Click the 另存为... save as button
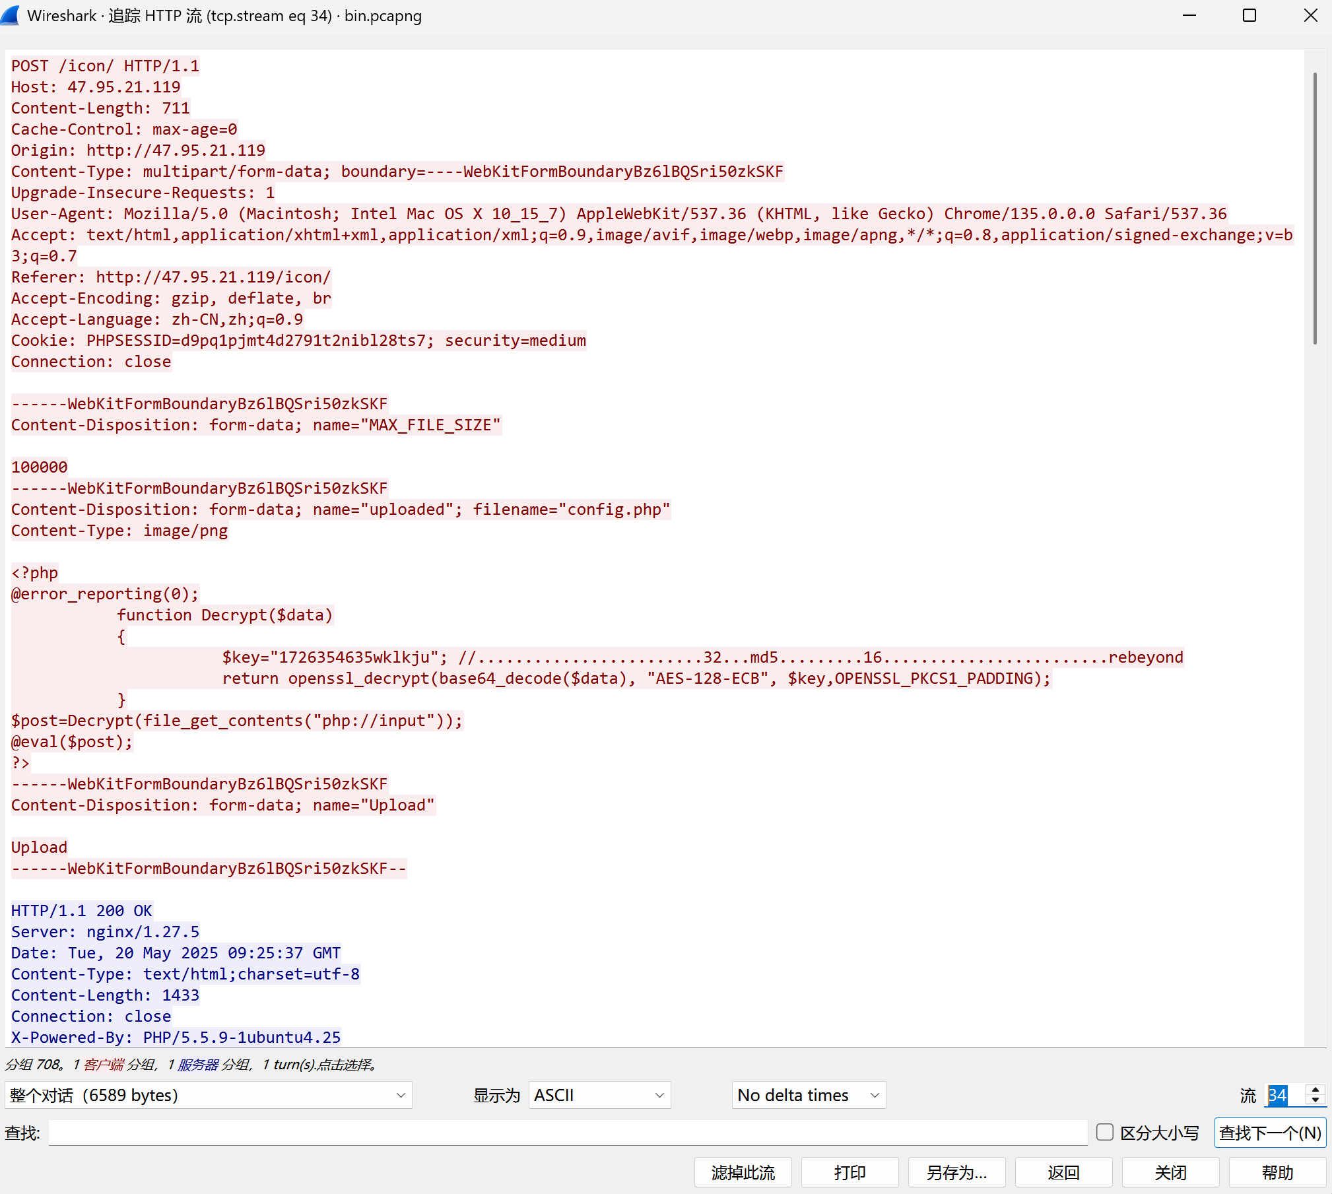The height and width of the screenshot is (1194, 1332). pos(956,1172)
